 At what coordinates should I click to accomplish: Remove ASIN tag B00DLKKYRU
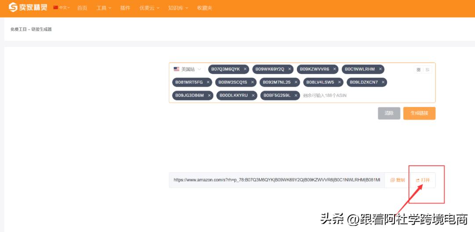click(253, 96)
